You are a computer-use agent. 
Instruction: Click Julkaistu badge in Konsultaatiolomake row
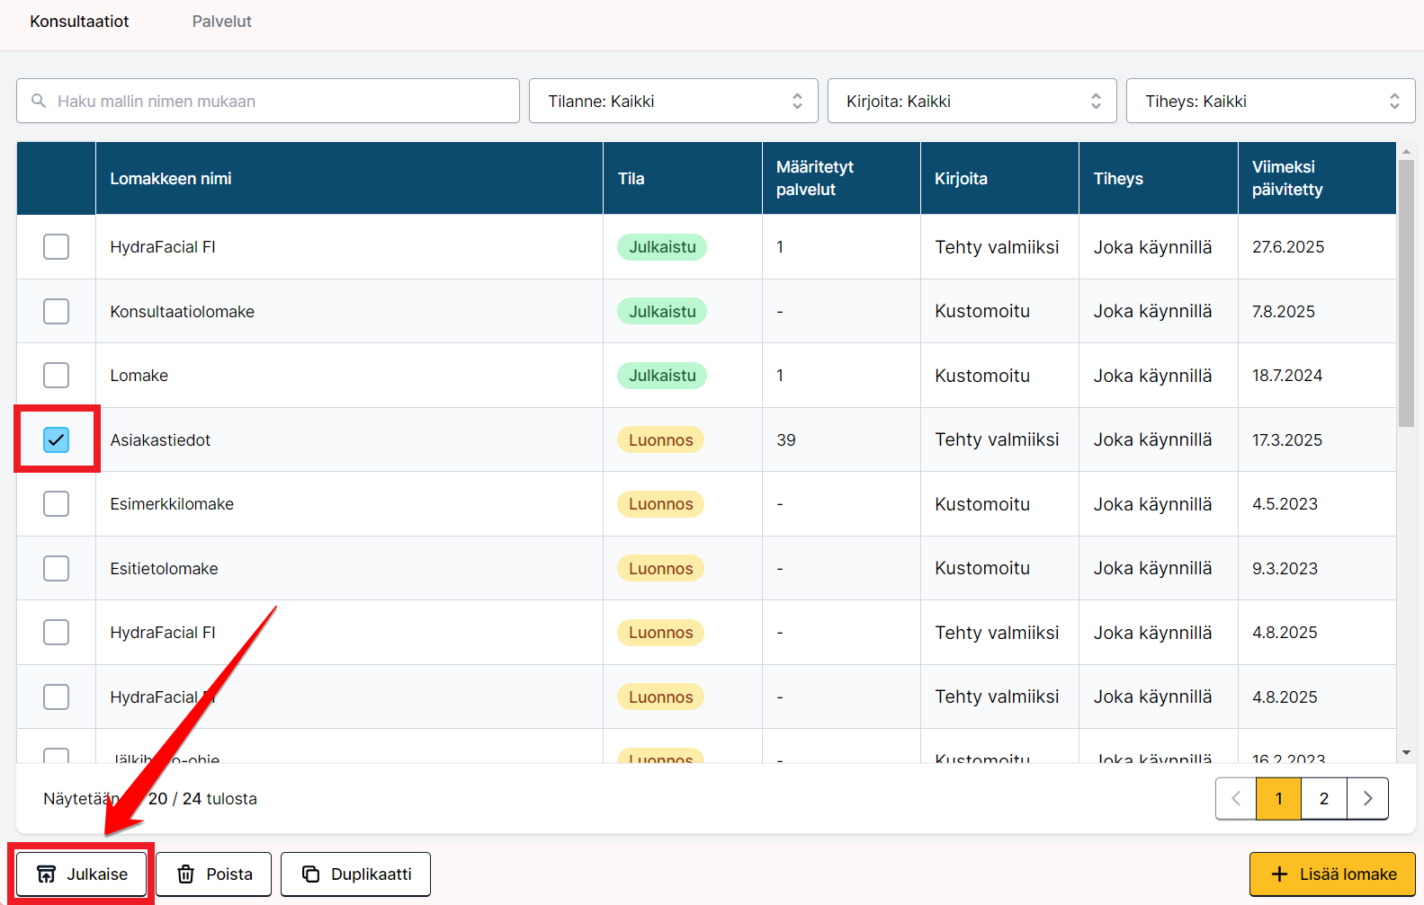[662, 311]
